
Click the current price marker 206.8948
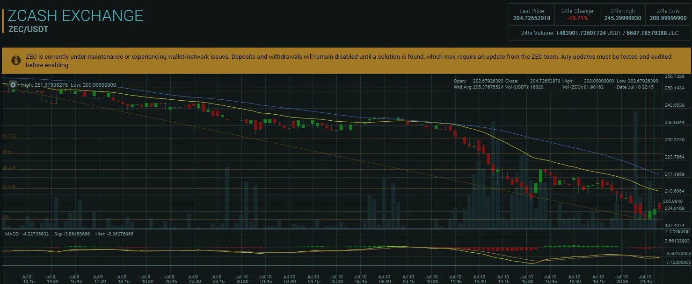[674, 201]
